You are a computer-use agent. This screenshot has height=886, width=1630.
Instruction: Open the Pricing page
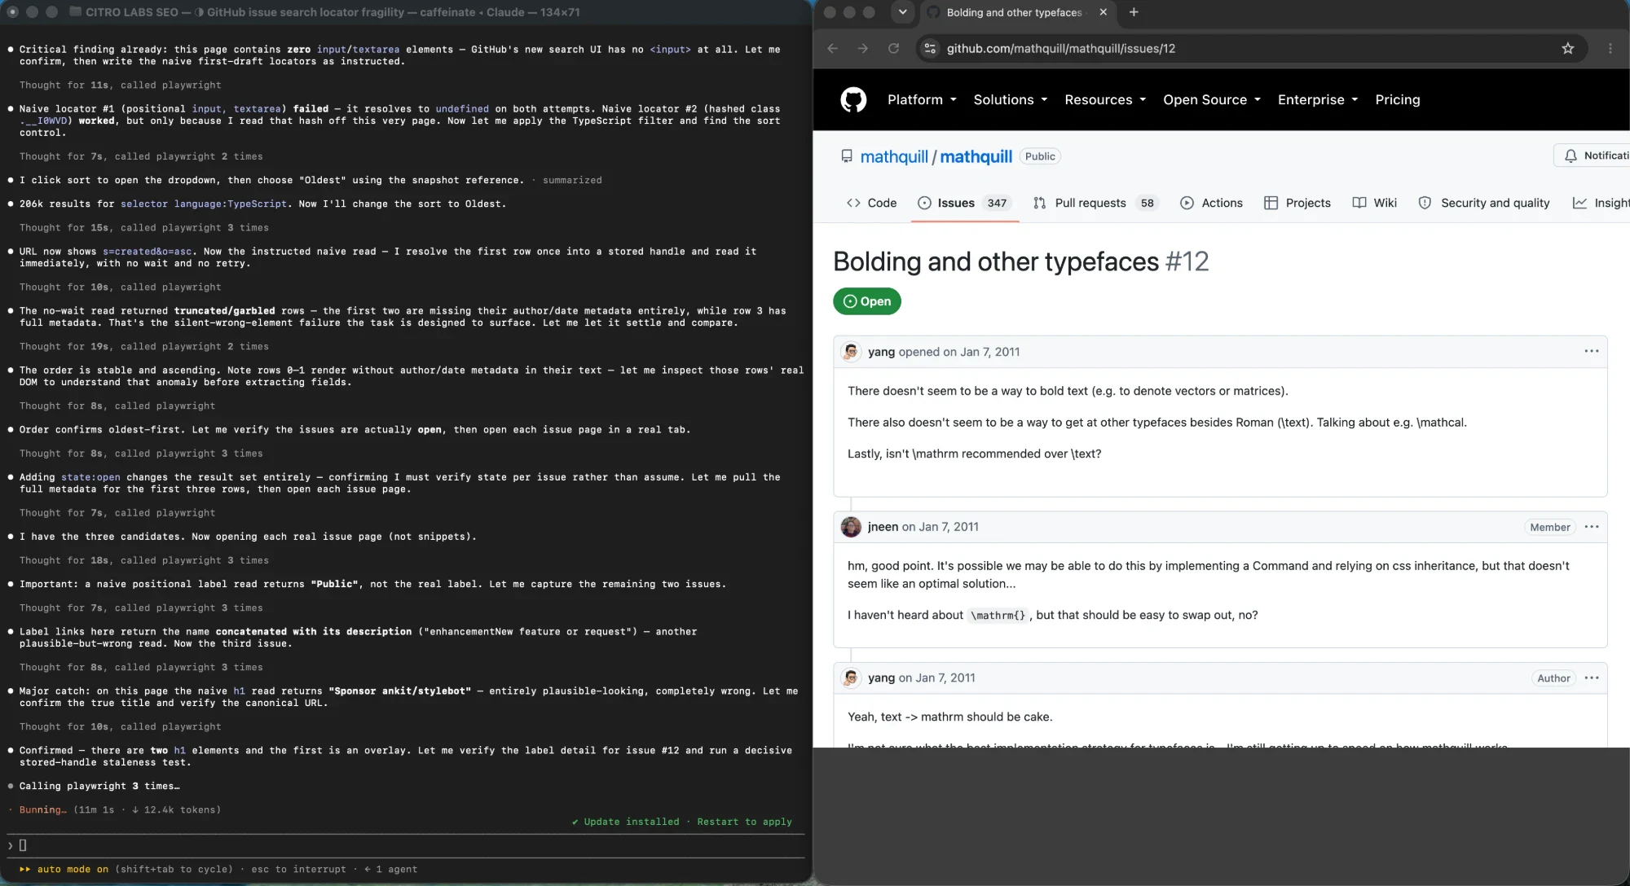[x=1397, y=99]
